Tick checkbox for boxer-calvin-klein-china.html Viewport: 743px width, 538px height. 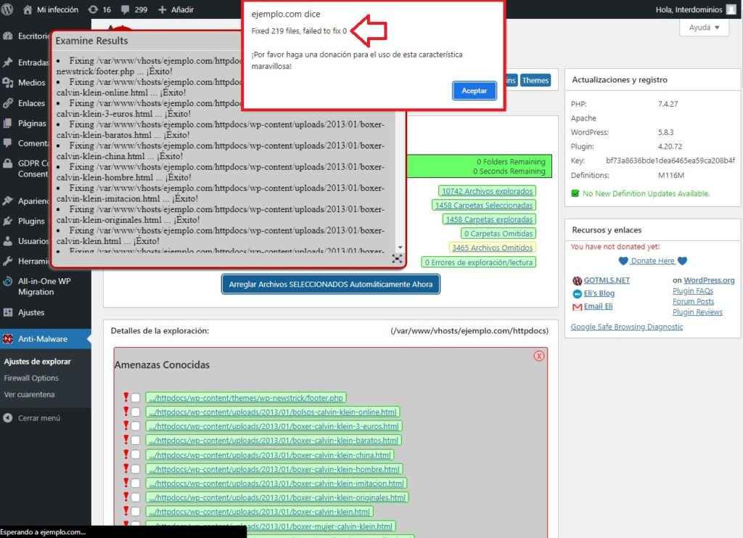coord(136,455)
